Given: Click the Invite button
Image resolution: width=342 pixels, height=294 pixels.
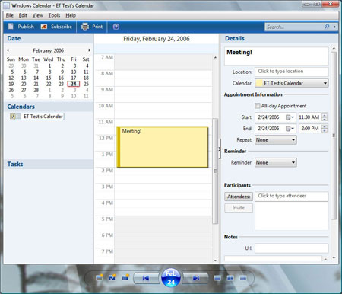Looking at the screenshot, I should click(239, 208).
